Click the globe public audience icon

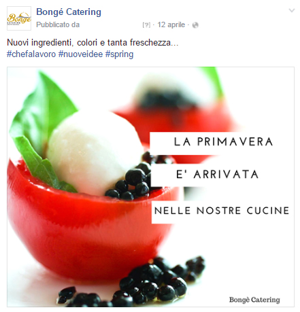(x=195, y=25)
